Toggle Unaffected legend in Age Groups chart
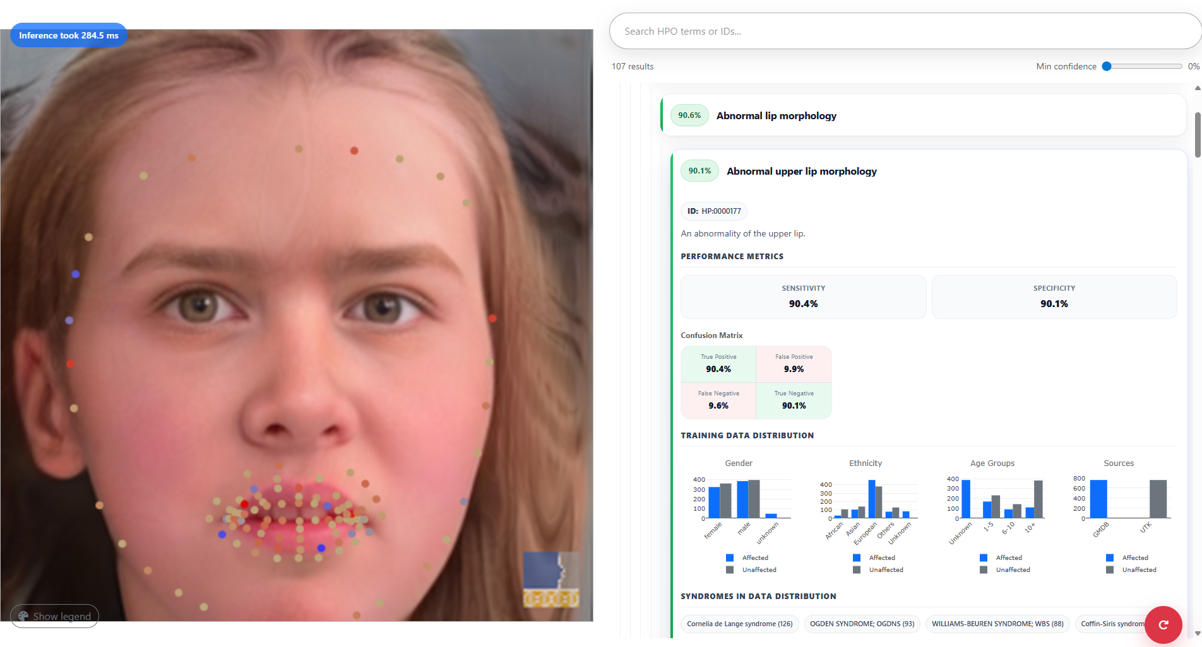 [1005, 569]
